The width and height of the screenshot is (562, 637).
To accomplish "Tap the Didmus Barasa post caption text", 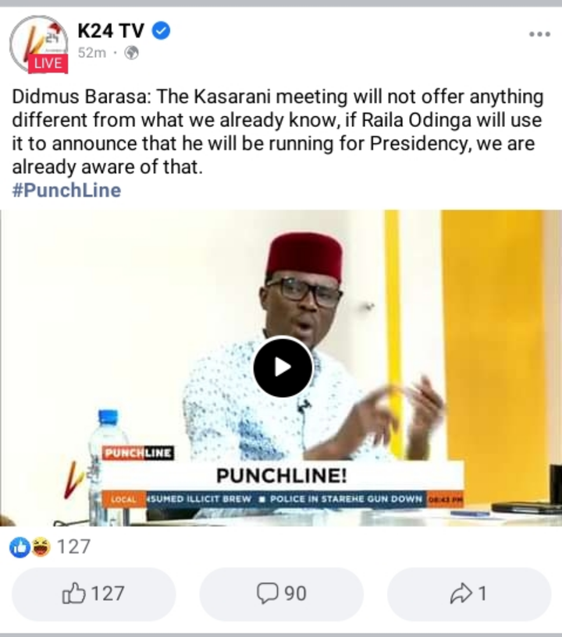I will [x=278, y=132].
